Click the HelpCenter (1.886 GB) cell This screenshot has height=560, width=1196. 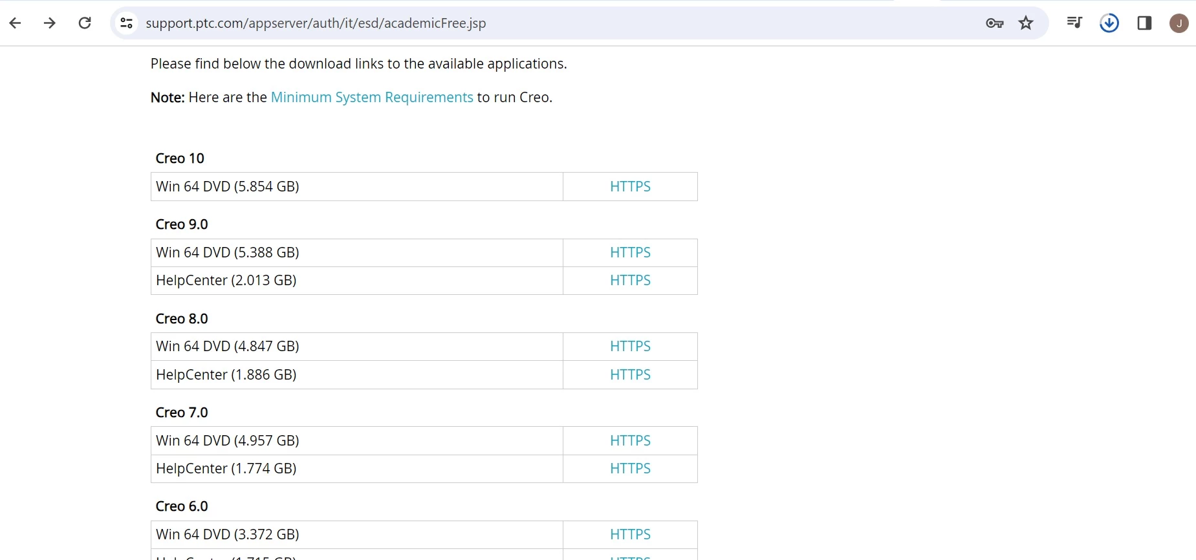(357, 374)
